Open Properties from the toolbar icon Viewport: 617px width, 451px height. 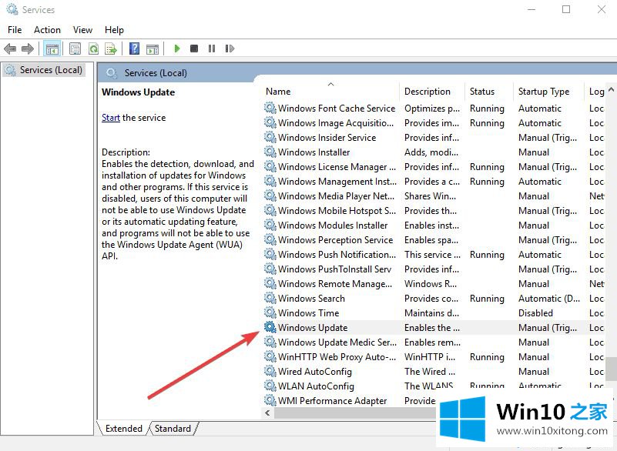(75, 48)
